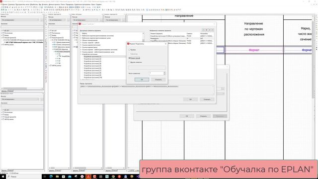Screen dimensions: 318x179
Task: Open the Проект menu
Action: click(4, 4)
